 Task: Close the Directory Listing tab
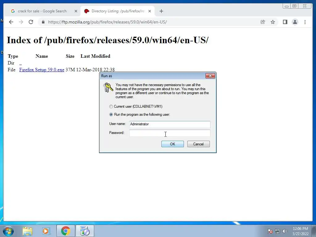click(150, 11)
